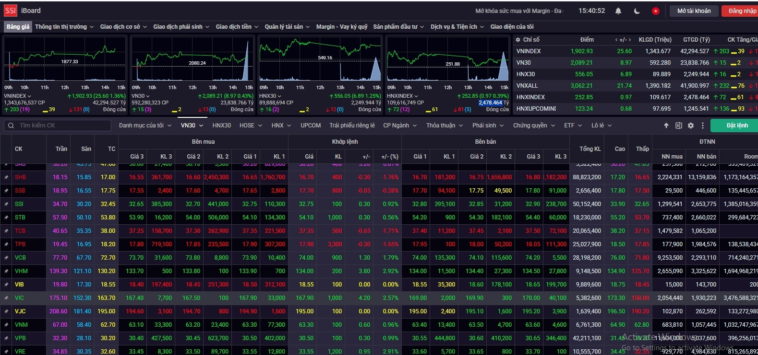Pin the VIC stock row
The height and width of the screenshot is (355, 758).
[x=6, y=298]
